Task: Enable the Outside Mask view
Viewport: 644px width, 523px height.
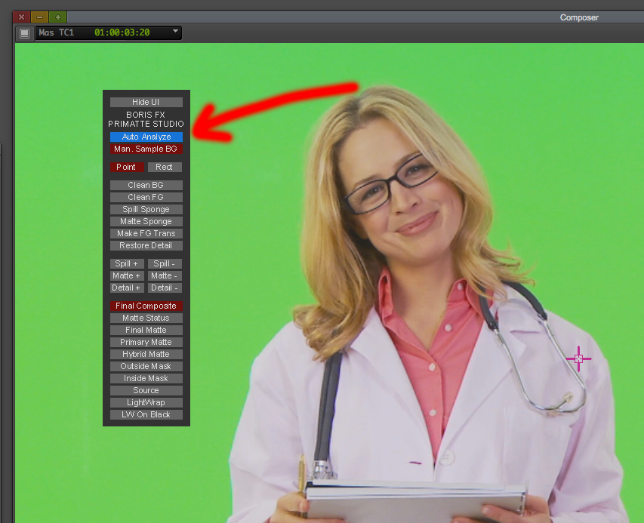Action: (146, 366)
